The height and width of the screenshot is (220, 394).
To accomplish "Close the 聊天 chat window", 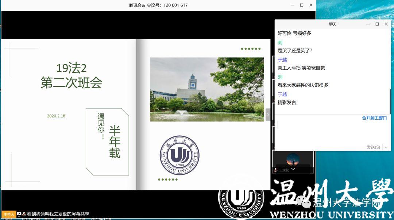I will point(386,24).
